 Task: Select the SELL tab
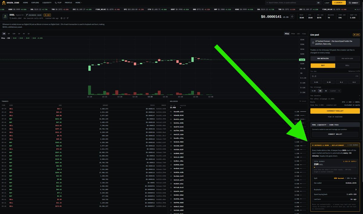point(347,65)
